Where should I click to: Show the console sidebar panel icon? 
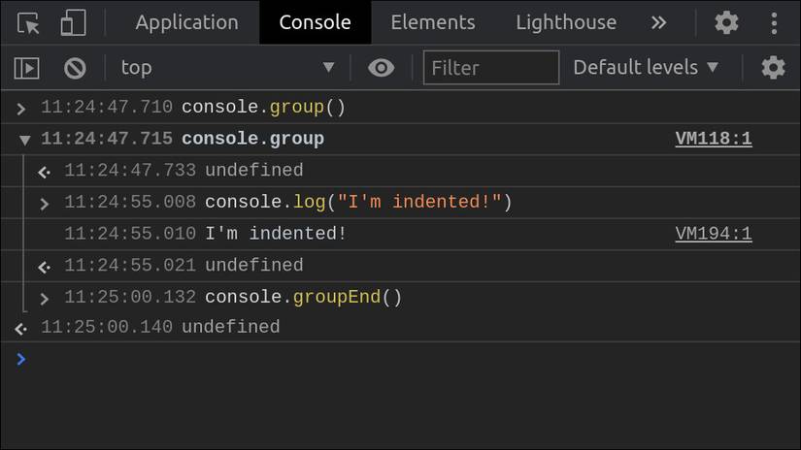26,68
